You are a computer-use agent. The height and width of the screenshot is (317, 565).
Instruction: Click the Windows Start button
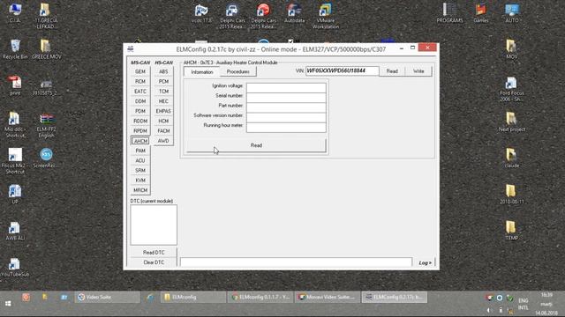click(8, 304)
